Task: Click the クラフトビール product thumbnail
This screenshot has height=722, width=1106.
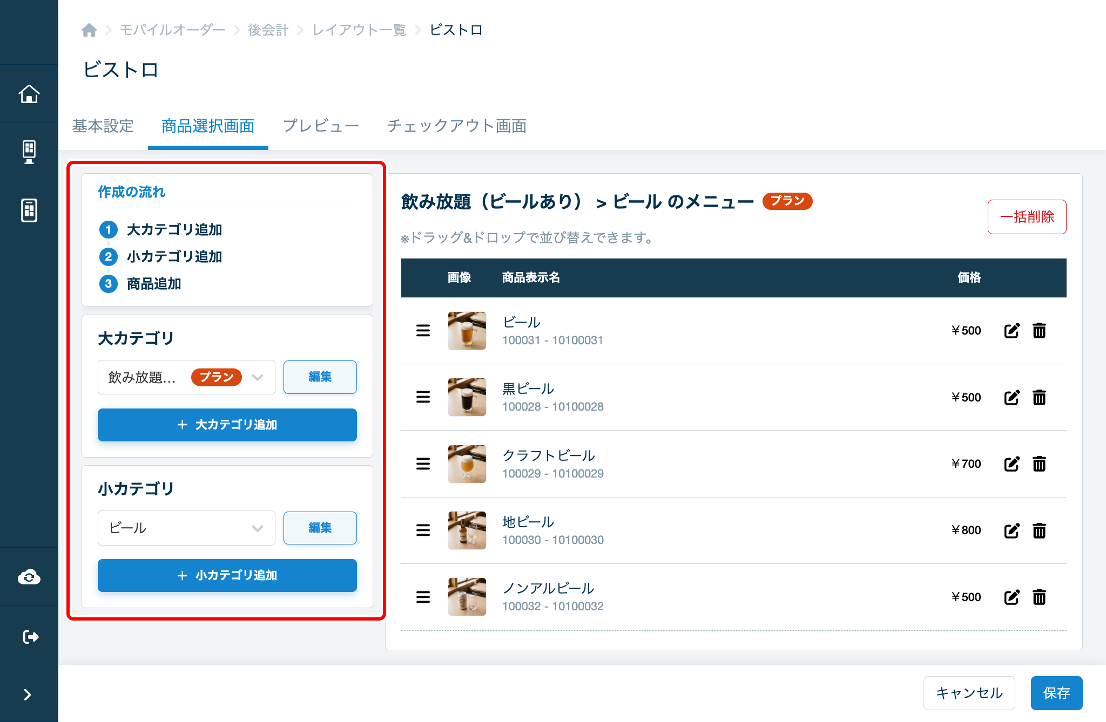Action: 467,464
